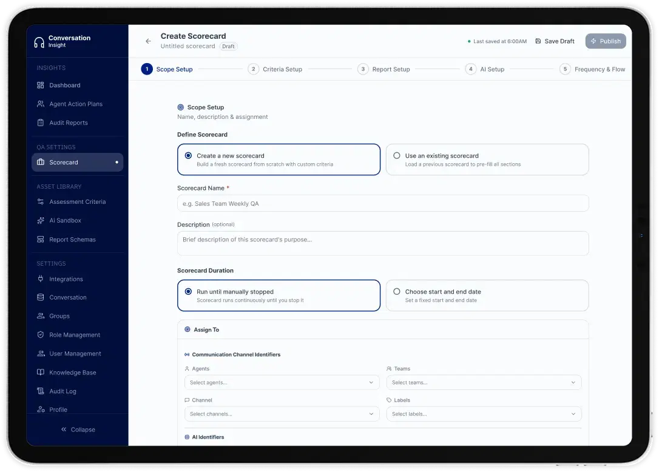659x472 pixels.
Task: Select Choose start and end date radio
Action: (397, 291)
